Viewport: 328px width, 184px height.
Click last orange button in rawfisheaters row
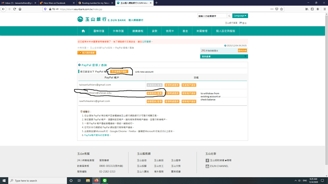click(189, 101)
